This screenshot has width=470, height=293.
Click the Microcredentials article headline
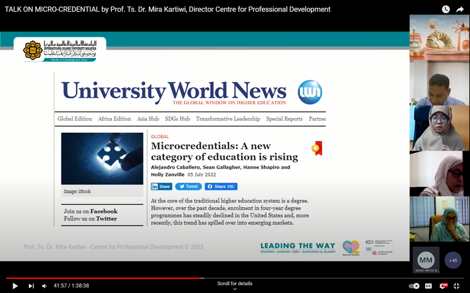(224, 151)
